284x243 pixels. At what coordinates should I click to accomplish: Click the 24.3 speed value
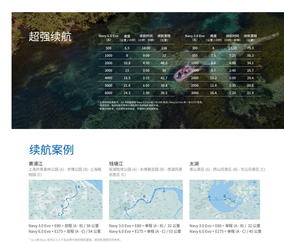pos(127,93)
